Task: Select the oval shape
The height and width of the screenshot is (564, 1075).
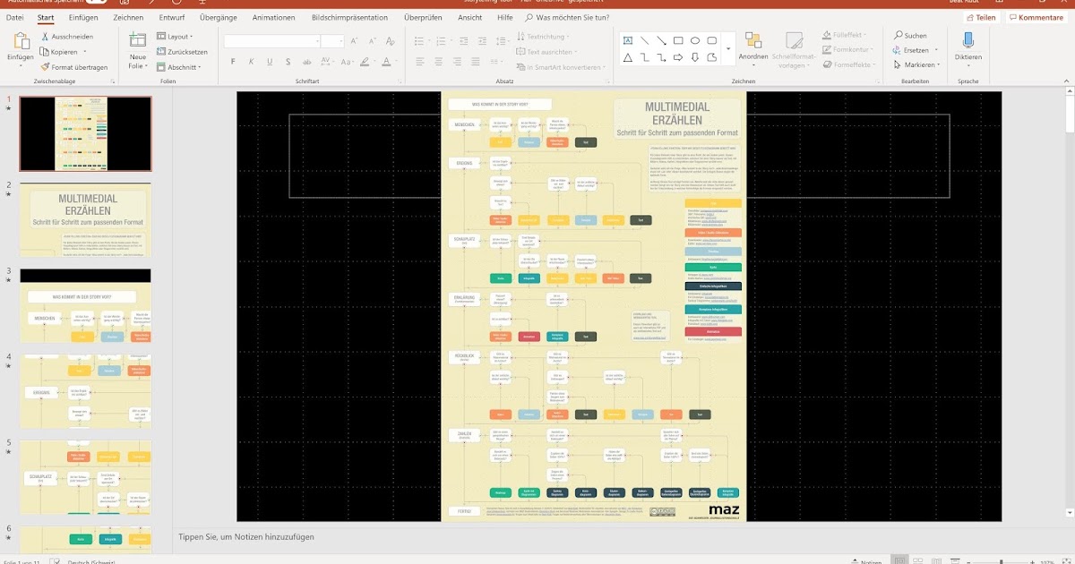Action: point(695,40)
